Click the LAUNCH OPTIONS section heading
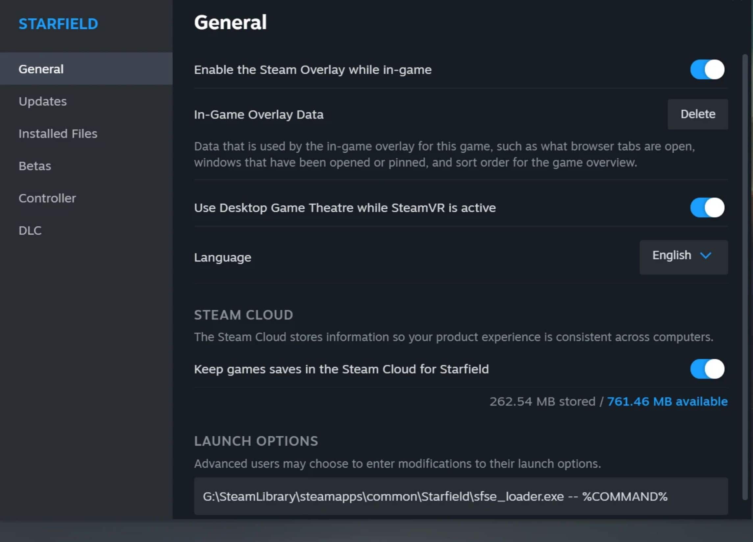The image size is (753, 542). pyautogui.click(x=256, y=441)
